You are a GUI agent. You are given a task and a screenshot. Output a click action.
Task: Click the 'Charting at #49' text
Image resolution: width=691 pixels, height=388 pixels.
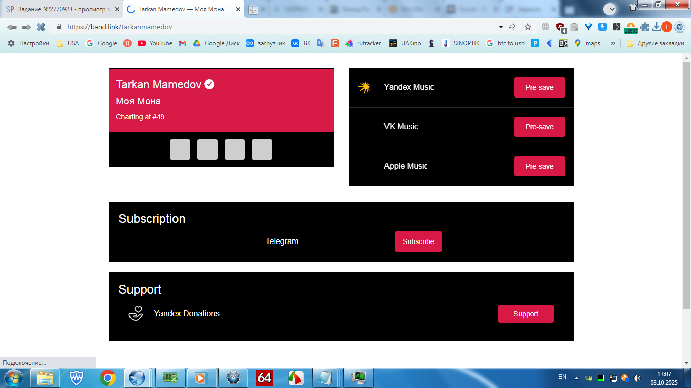tap(140, 117)
